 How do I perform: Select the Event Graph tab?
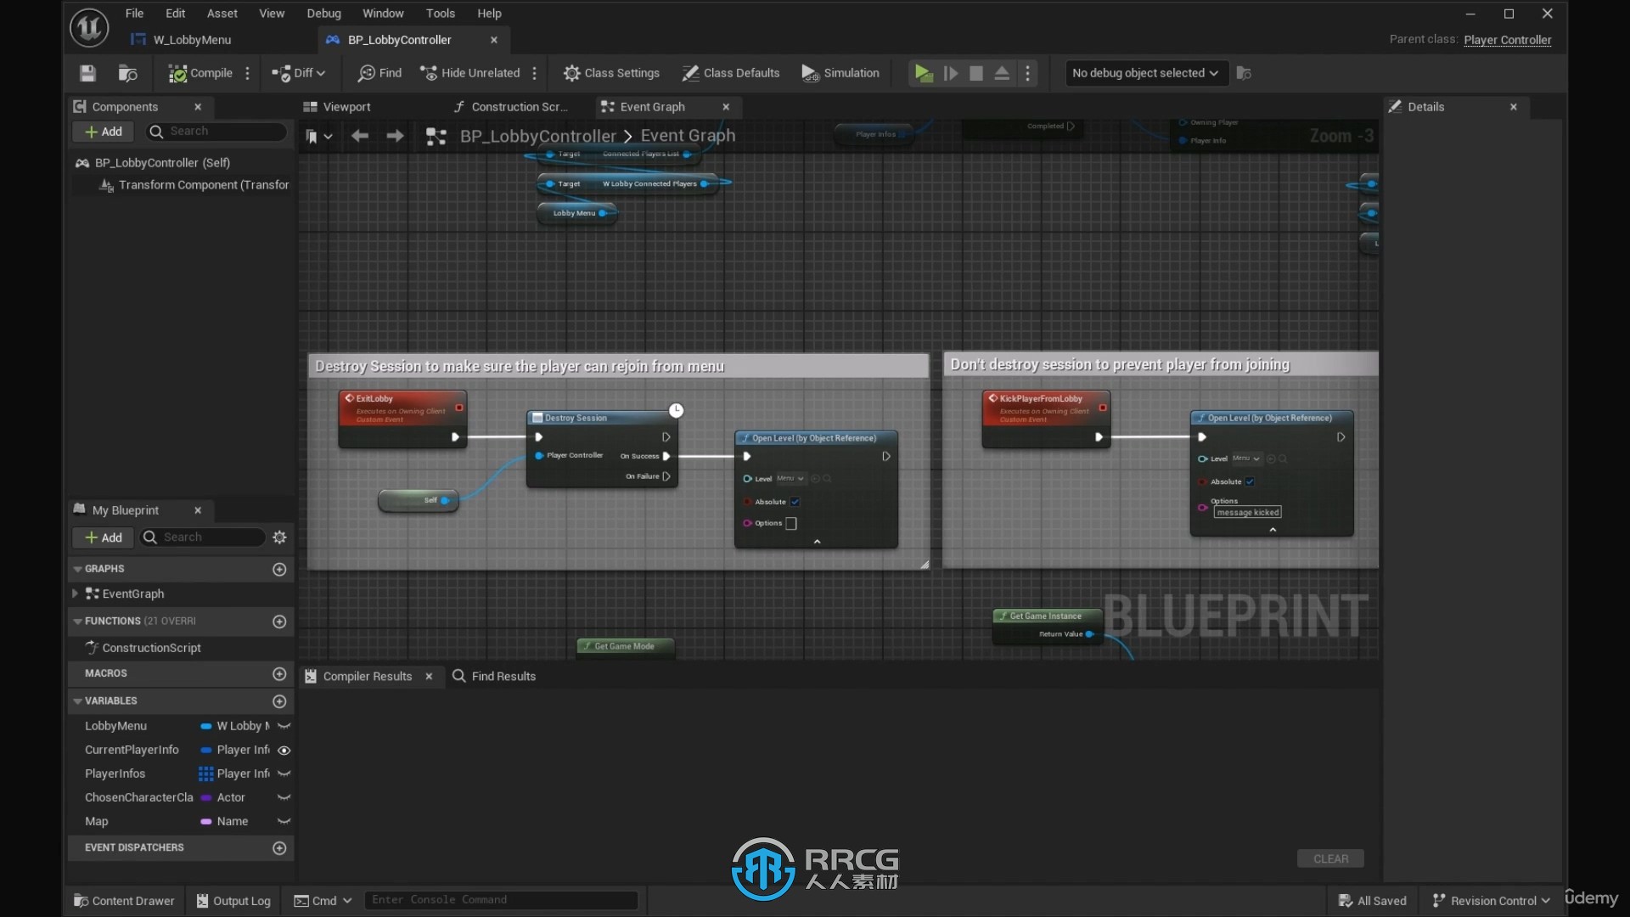click(x=653, y=106)
